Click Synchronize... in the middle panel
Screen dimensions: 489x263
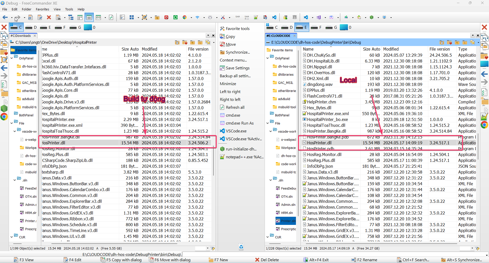235,52
